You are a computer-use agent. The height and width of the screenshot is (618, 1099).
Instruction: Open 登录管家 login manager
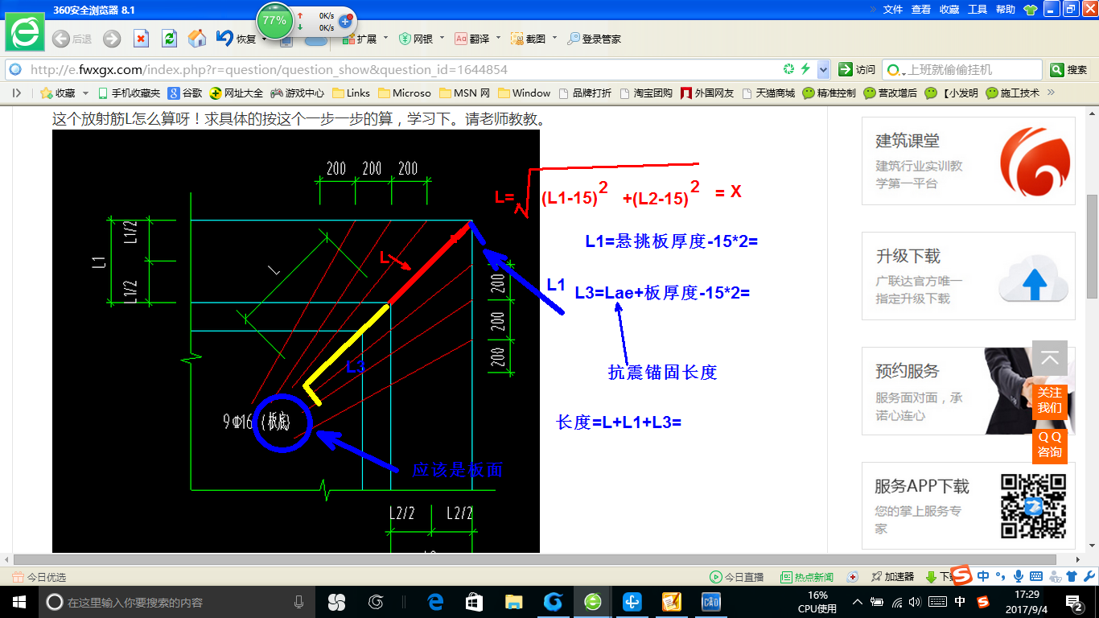595,39
